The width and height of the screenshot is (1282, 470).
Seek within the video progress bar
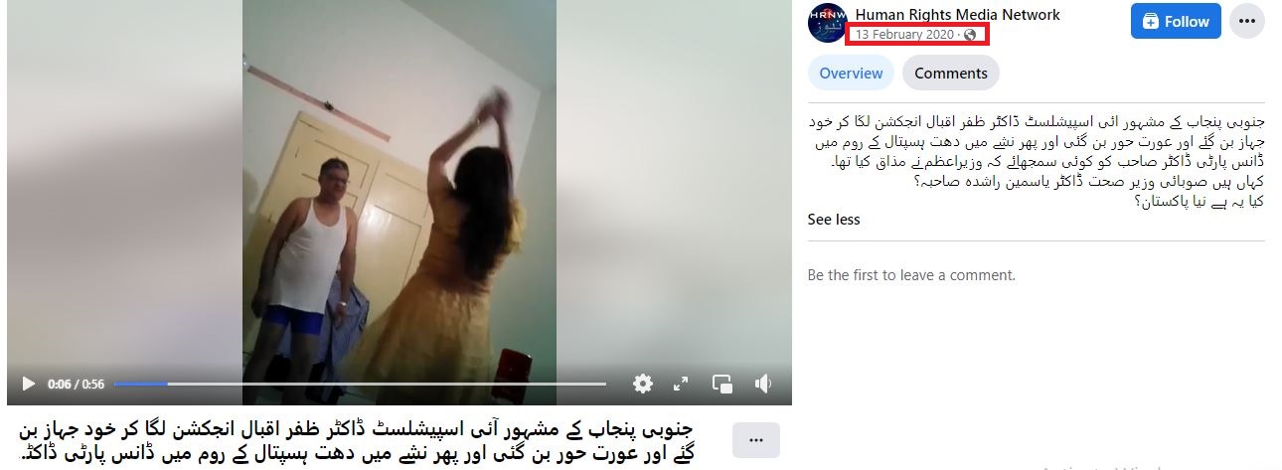(360, 384)
